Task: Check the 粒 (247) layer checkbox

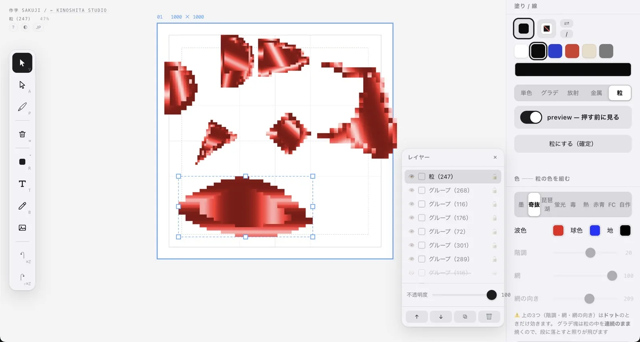Action: point(422,176)
